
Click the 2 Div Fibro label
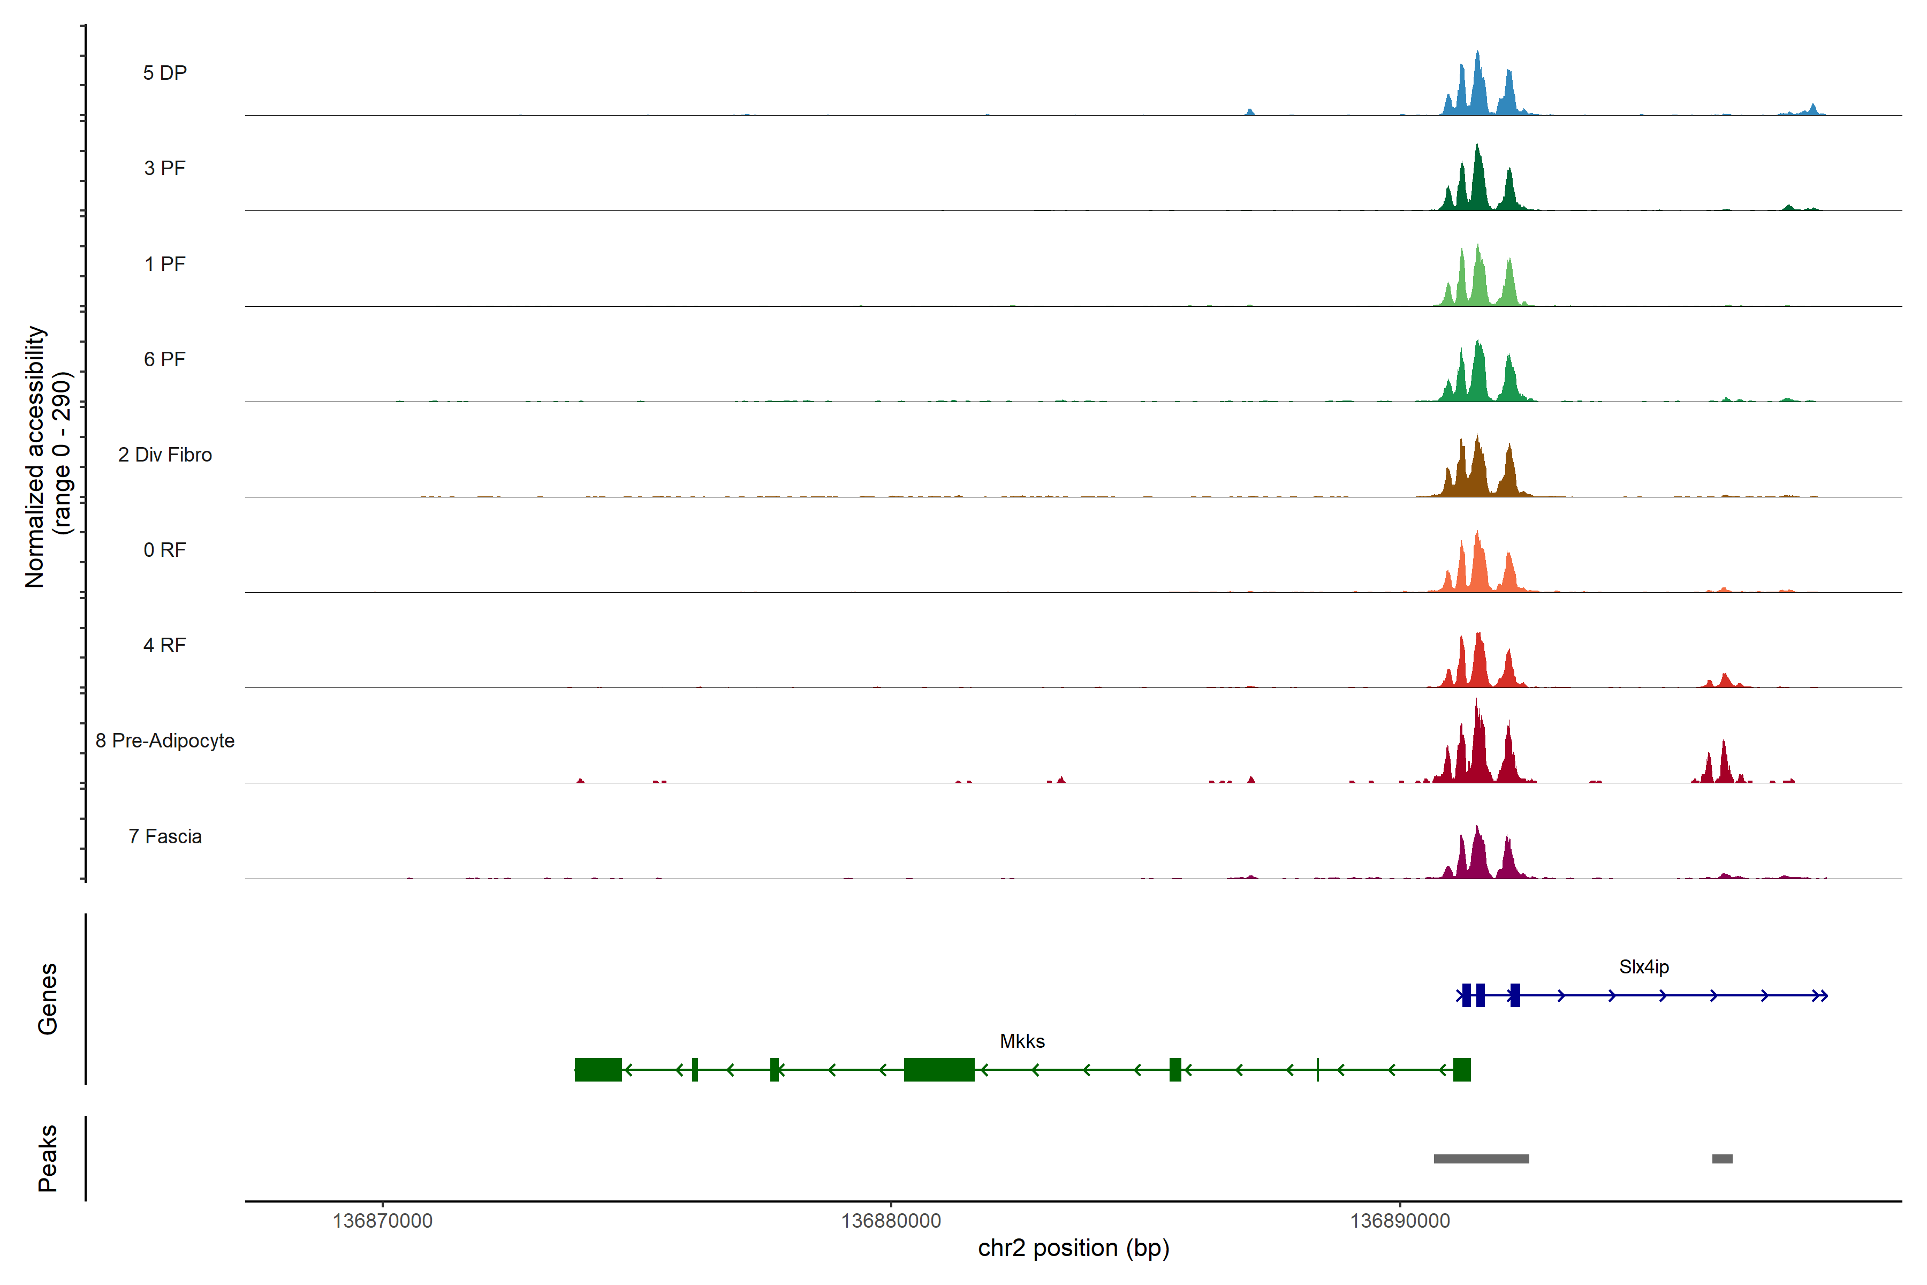[165, 455]
